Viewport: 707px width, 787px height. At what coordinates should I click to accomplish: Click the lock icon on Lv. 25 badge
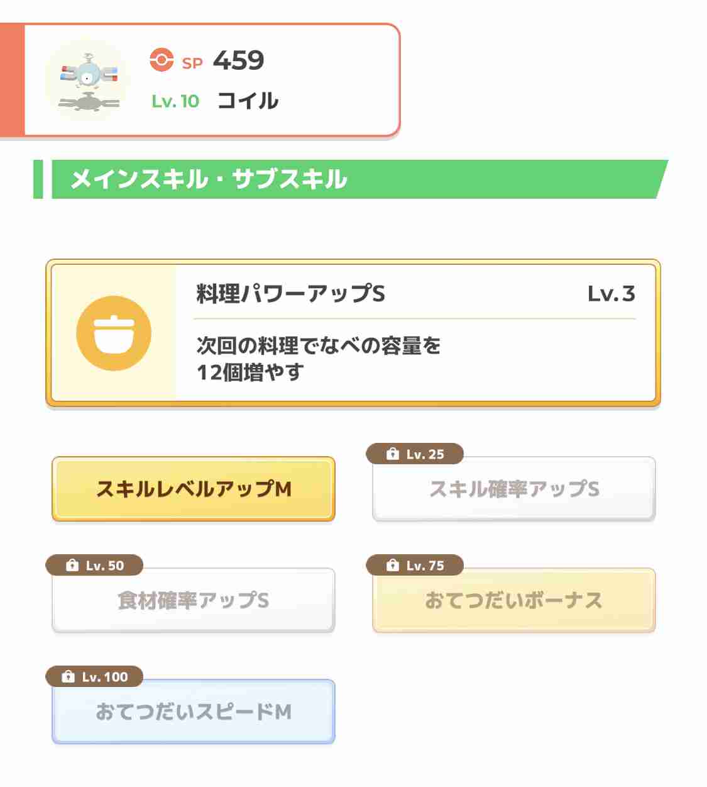click(393, 454)
